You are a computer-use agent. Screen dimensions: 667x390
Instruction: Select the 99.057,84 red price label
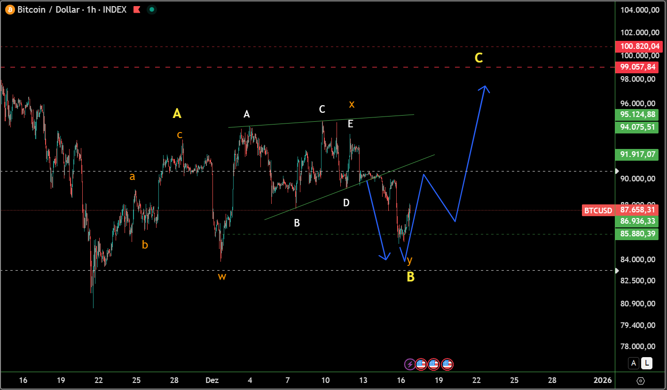pyautogui.click(x=637, y=67)
